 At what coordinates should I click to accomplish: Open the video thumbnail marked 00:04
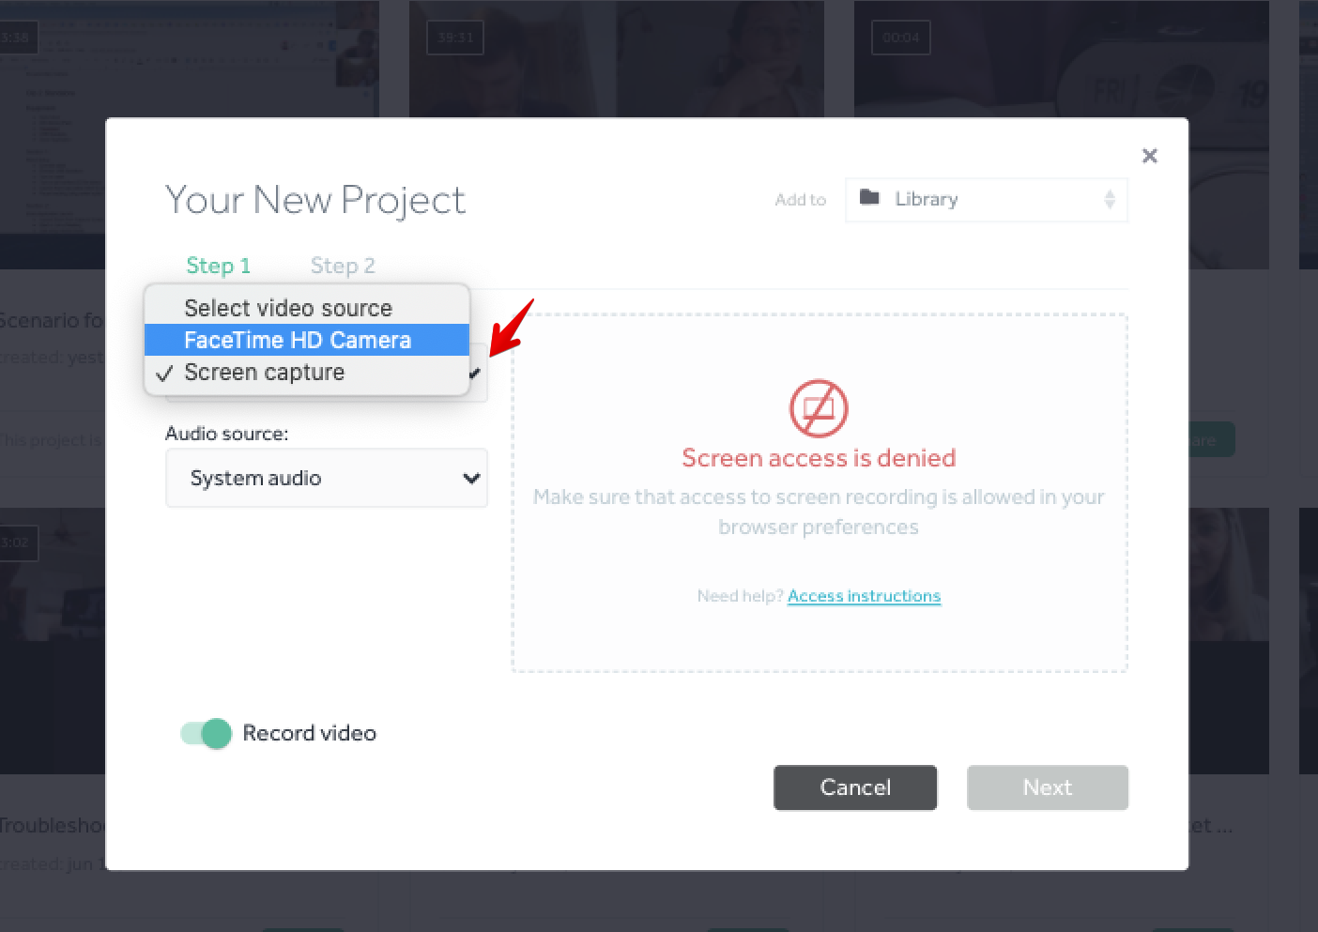pos(1061,58)
